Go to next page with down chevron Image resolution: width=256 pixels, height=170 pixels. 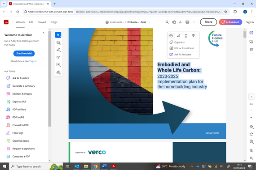[251, 117]
